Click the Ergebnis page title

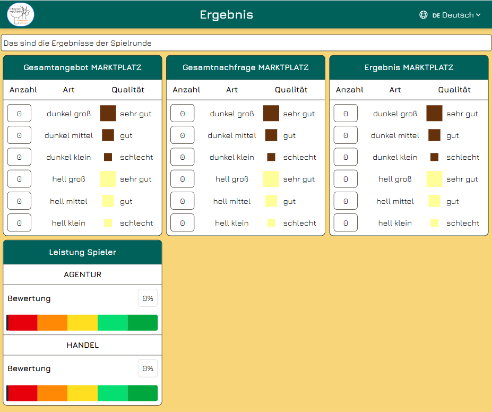pos(227,15)
